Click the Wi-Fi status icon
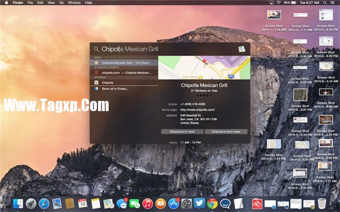 pos(279,3)
